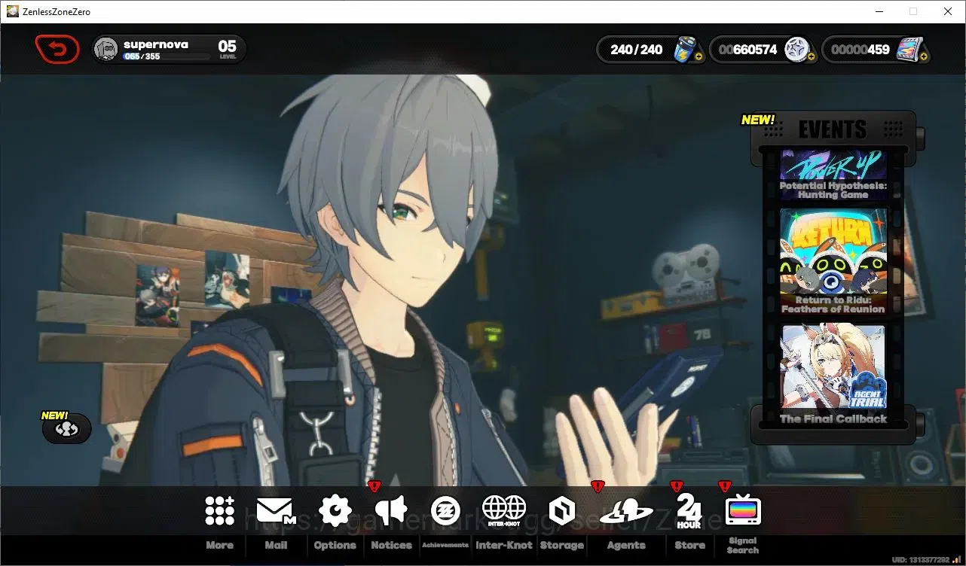
Task: Open the Return to Ridu: Feathers of Reunion event
Action: (833, 262)
